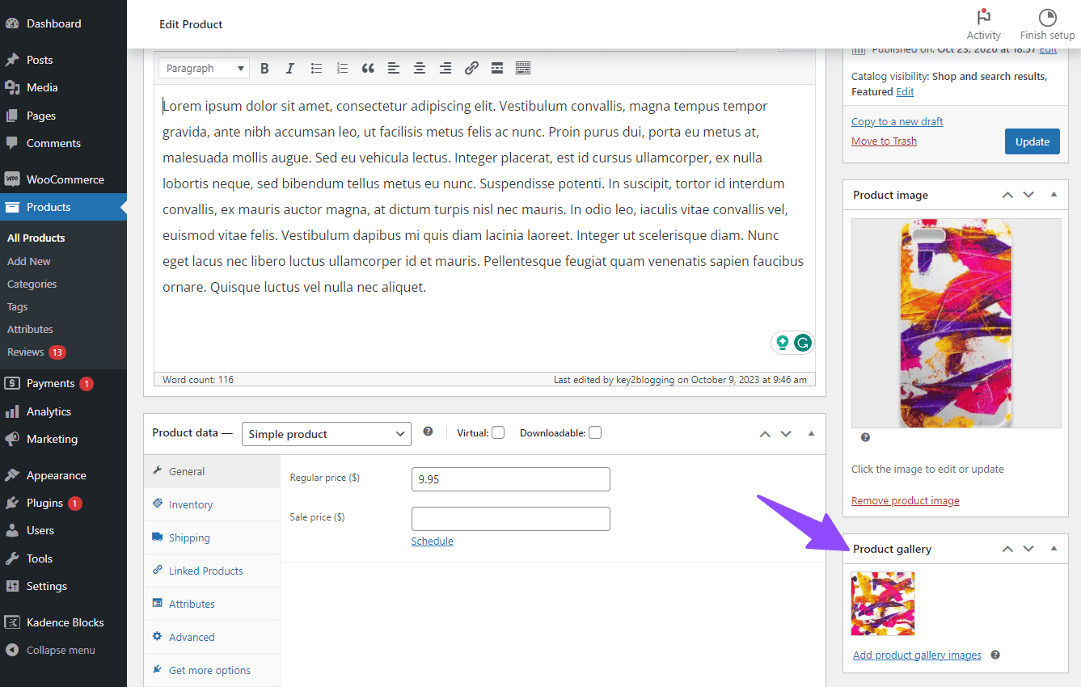Collapse the Product gallery panel

tap(1054, 549)
